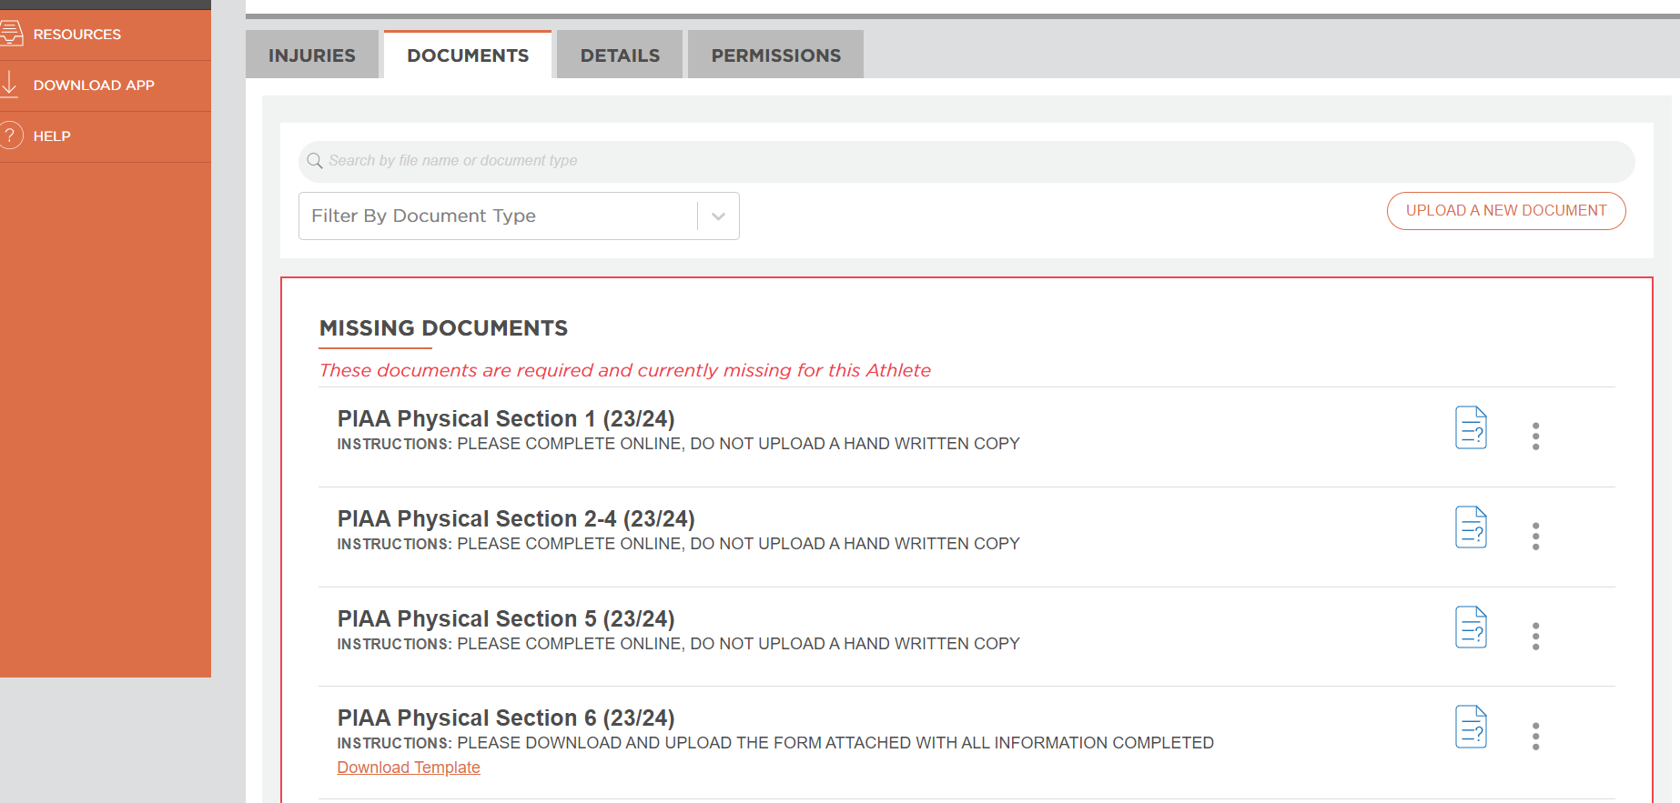Click the PIAA Physical Section 2-4 (23/24) title
The image size is (1680, 803).
516,518
